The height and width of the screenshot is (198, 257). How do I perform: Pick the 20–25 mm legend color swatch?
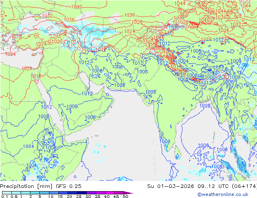click(x=73, y=193)
